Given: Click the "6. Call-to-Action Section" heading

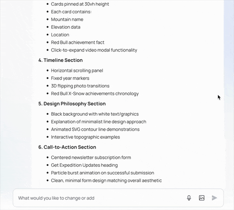Looking at the screenshot, I should (67, 147).
